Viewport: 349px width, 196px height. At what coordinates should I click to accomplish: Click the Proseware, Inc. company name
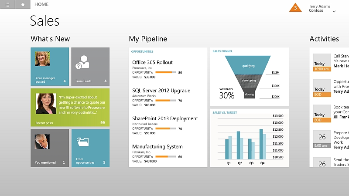(142, 68)
